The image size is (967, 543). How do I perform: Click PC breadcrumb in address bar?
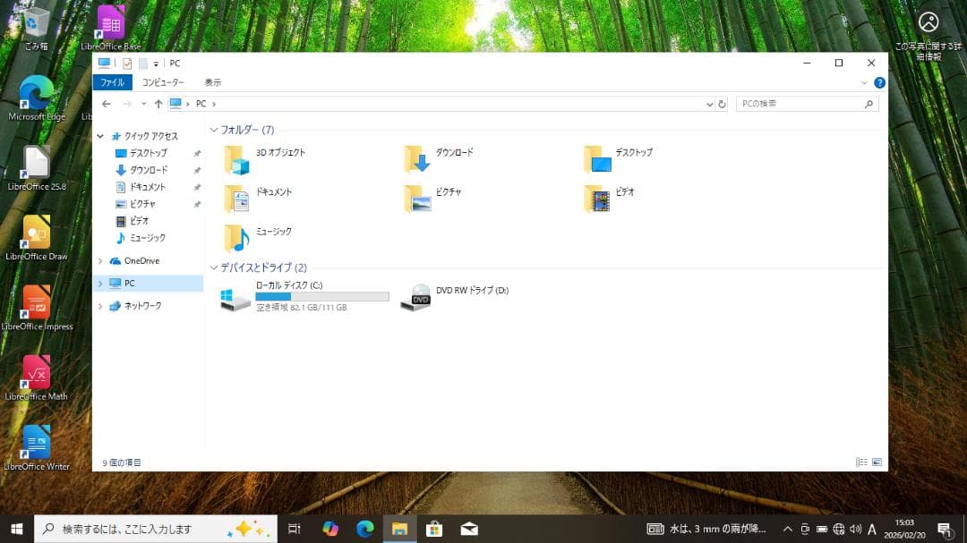point(201,104)
